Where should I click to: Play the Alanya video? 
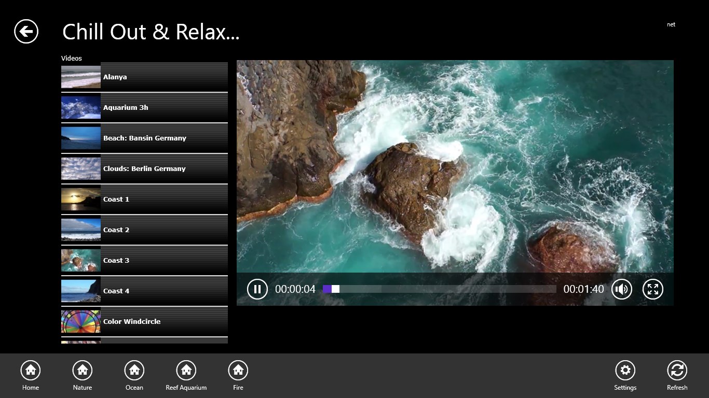click(x=144, y=77)
